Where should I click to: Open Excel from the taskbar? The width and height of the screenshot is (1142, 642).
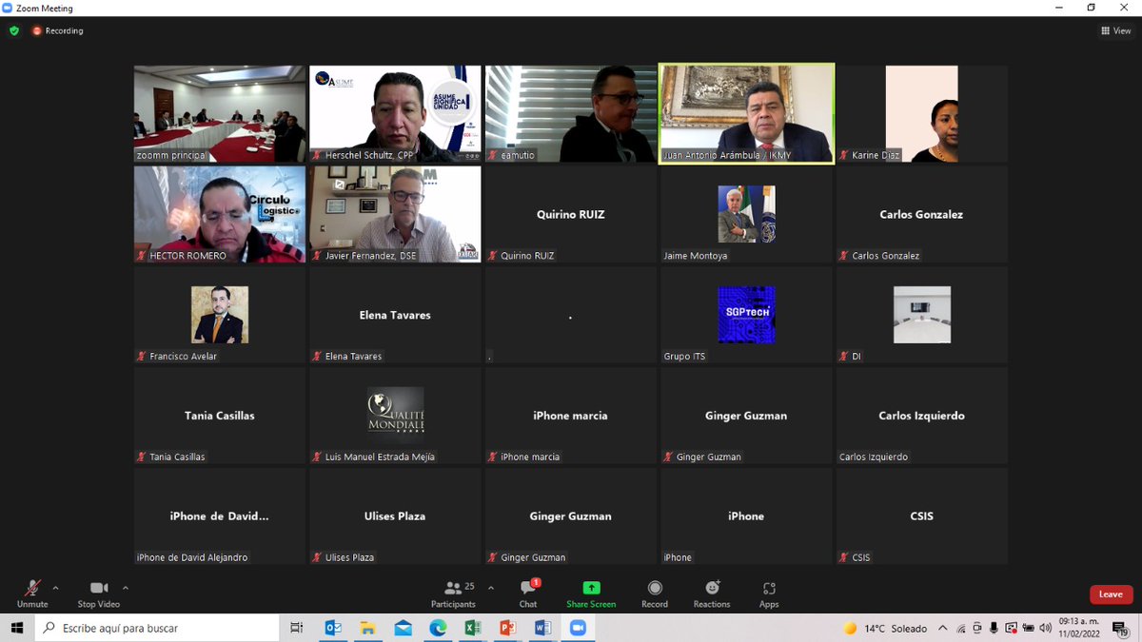[x=472, y=628]
